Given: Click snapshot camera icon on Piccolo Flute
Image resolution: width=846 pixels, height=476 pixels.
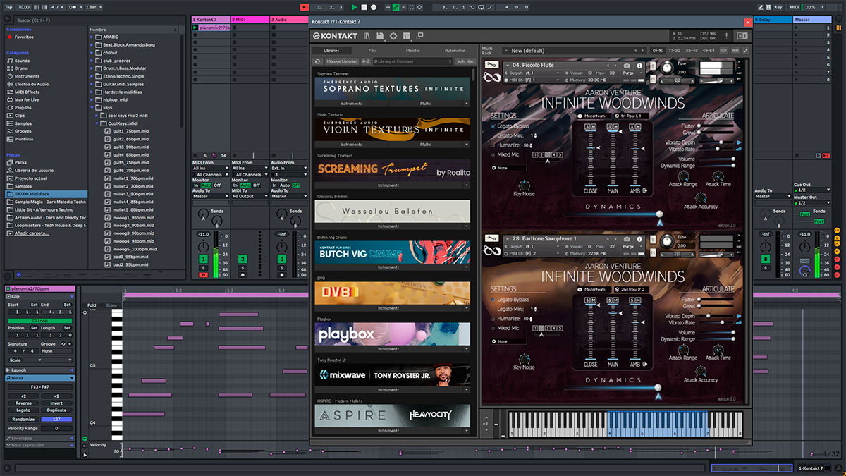Looking at the screenshot, I should point(627,66).
